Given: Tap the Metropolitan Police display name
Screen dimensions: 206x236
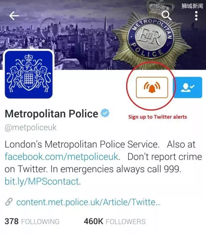Looking at the screenshot, I should (51, 114).
